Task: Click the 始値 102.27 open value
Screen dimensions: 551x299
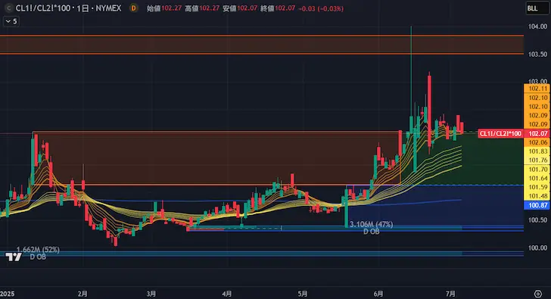Action: tap(164, 8)
